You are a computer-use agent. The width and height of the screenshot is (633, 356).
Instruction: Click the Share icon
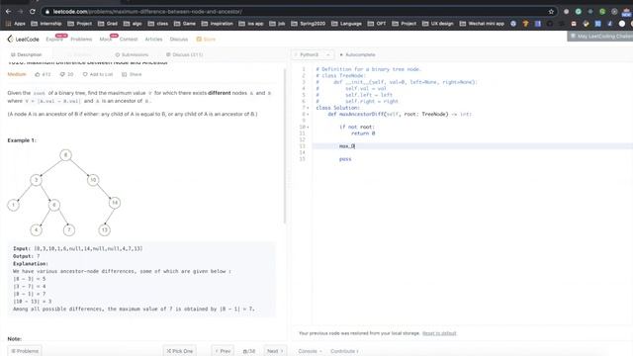(125, 74)
